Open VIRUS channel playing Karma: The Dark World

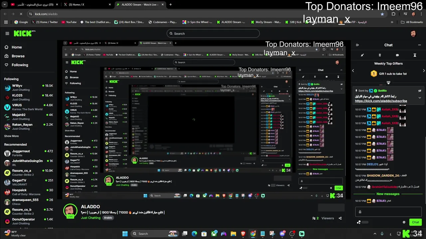28,107
